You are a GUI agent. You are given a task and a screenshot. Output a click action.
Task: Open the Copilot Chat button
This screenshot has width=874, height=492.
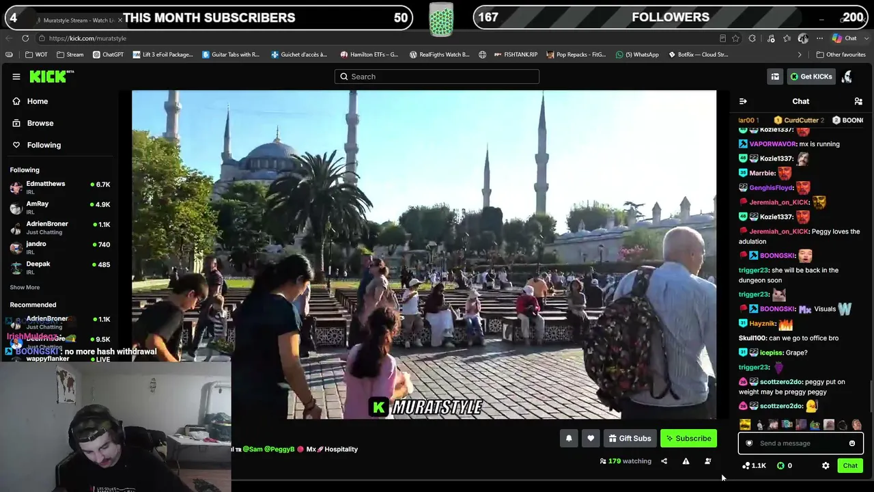pos(844,38)
